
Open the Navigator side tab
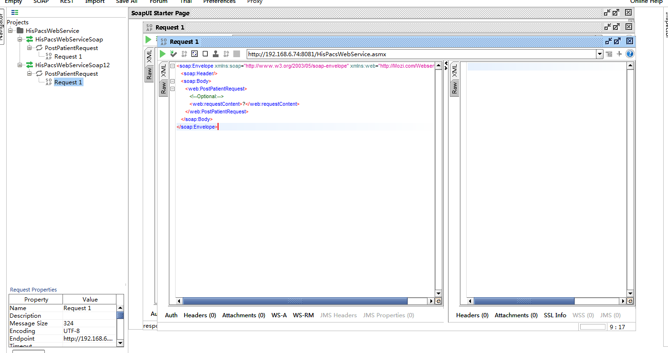pyautogui.click(x=1, y=28)
